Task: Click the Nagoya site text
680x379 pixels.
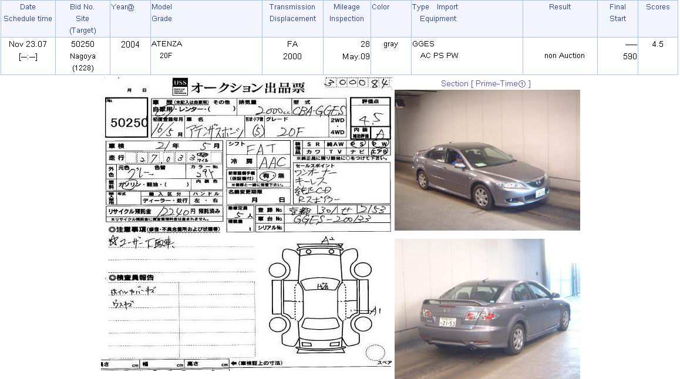Action: click(82, 56)
